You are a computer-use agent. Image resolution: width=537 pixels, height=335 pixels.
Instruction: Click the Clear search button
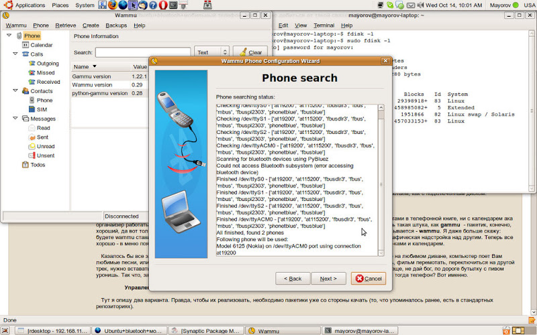click(250, 52)
